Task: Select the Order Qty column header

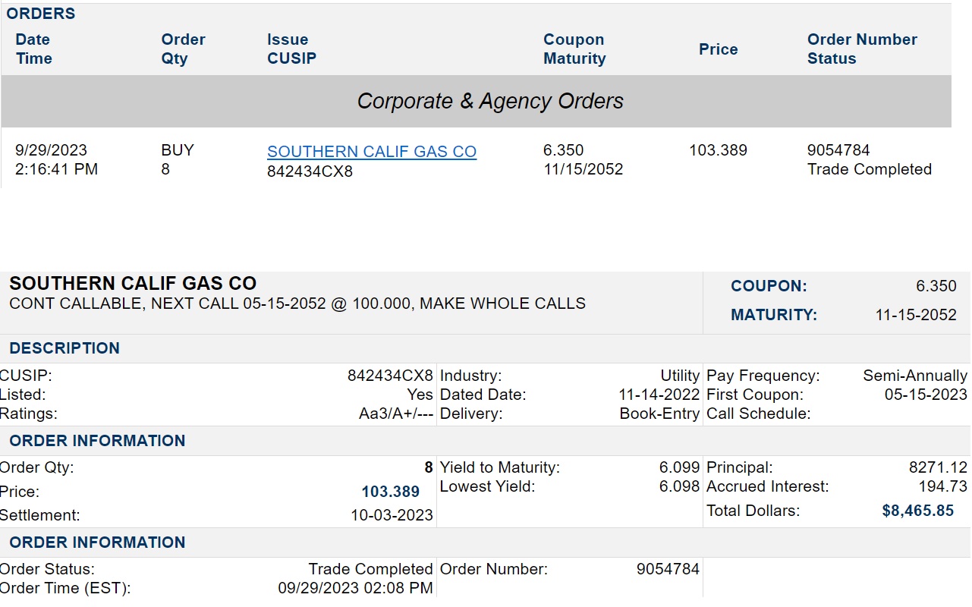Action: 183,49
